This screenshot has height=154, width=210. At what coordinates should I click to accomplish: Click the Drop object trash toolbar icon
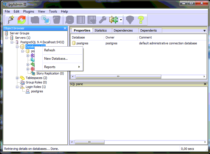point(57,20)
